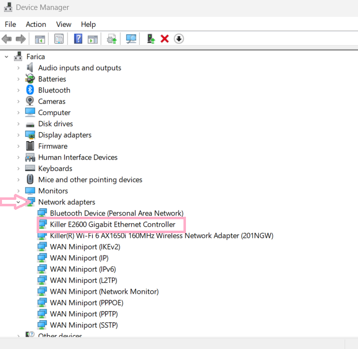This screenshot has width=358, height=349.
Task: Open the Action menu
Action: [x=36, y=24]
